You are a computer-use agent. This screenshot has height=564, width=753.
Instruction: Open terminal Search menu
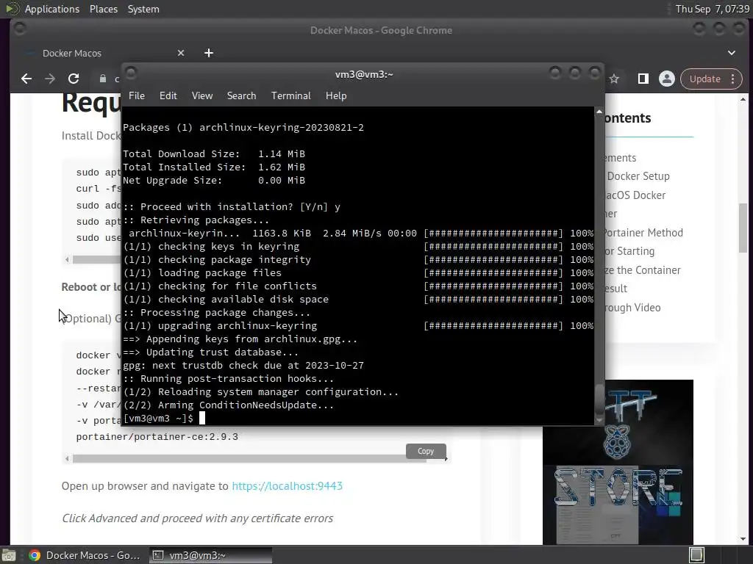[x=241, y=95]
